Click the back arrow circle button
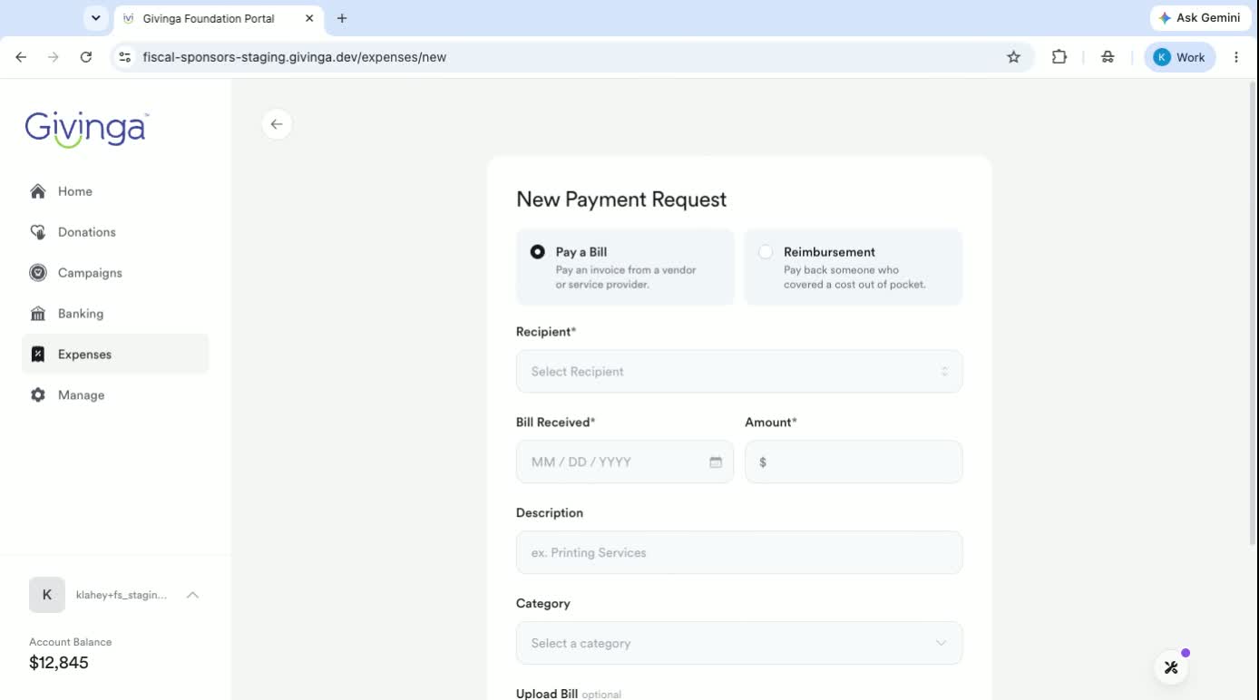Screen dimensions: 1259x700 click(x=277, y=124)
